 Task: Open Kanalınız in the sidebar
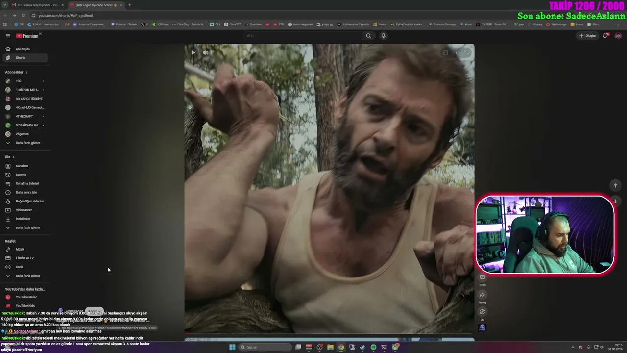click(24, 166)
